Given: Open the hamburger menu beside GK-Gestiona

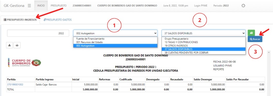Looking at the screenshot, I should (x=29, y=6).
